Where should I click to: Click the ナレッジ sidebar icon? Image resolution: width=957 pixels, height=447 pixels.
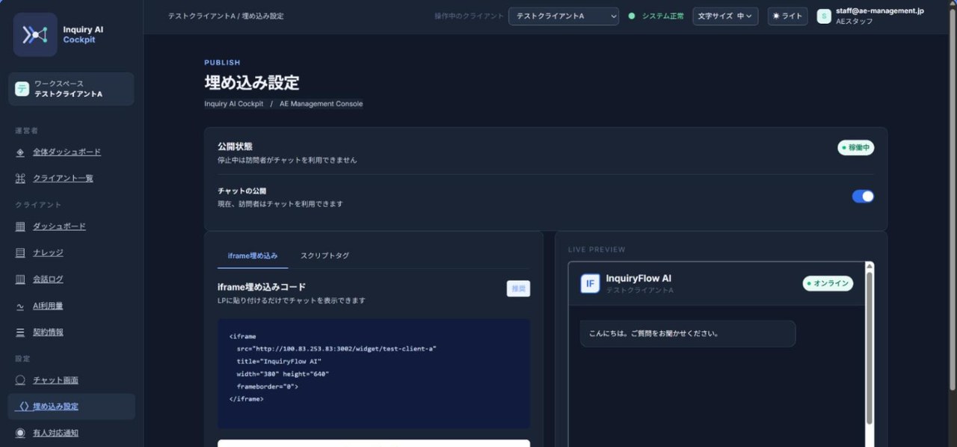tap(20, 253)
